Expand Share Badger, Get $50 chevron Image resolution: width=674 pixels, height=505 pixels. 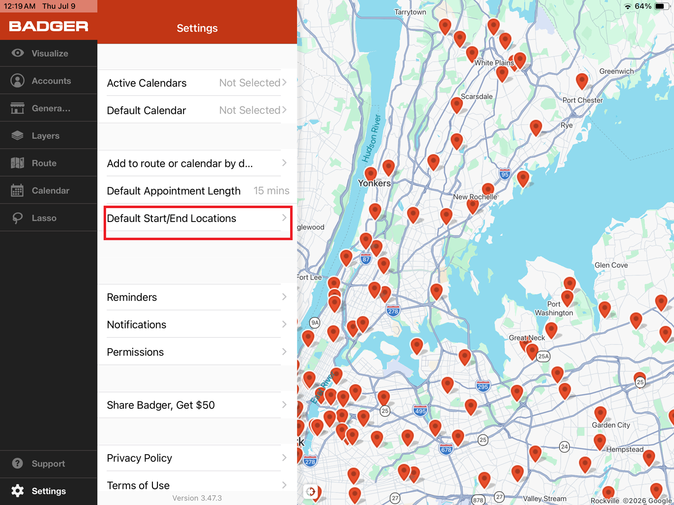284,405
